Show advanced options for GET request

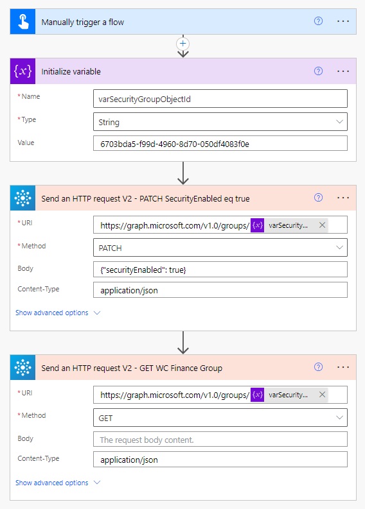pyautogui.click(x=58, y=483)
